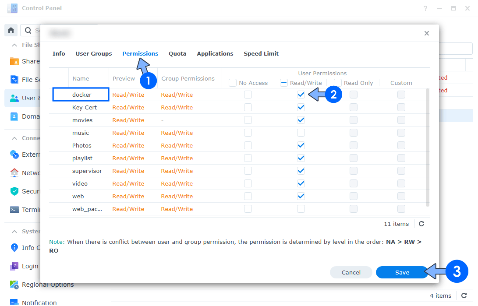Click the Group Permissions column header

[x=188, y=78]
